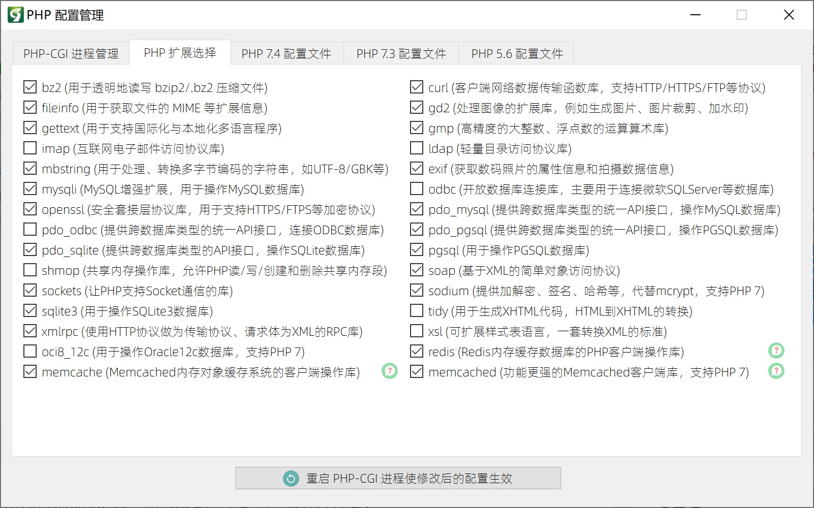
Task: Open help icon beside memcached extension
Action: coord(776,371)
